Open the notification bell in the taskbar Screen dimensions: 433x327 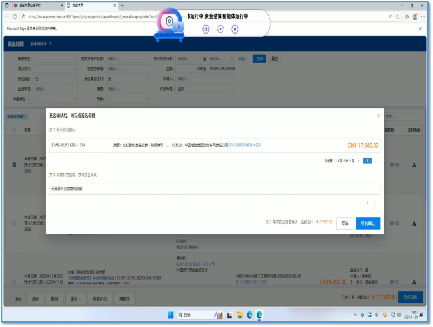[421, 315]
